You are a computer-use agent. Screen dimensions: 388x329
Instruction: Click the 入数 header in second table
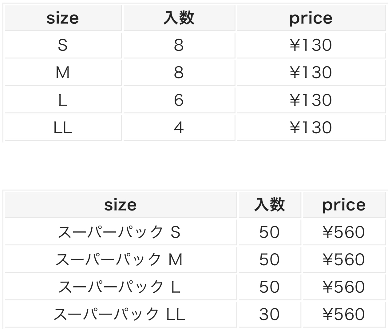(270, 205)
